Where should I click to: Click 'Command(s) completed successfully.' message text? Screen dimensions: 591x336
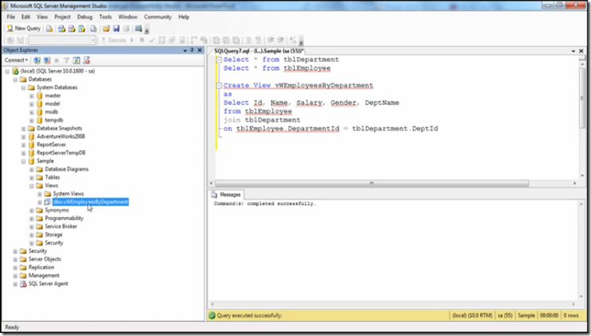265,203
